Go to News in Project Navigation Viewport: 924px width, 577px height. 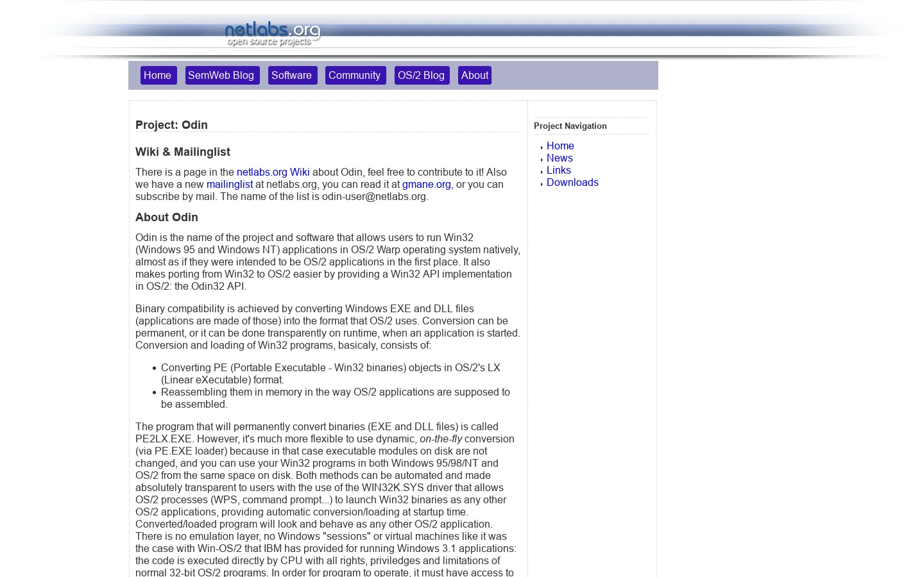point(560,158)
